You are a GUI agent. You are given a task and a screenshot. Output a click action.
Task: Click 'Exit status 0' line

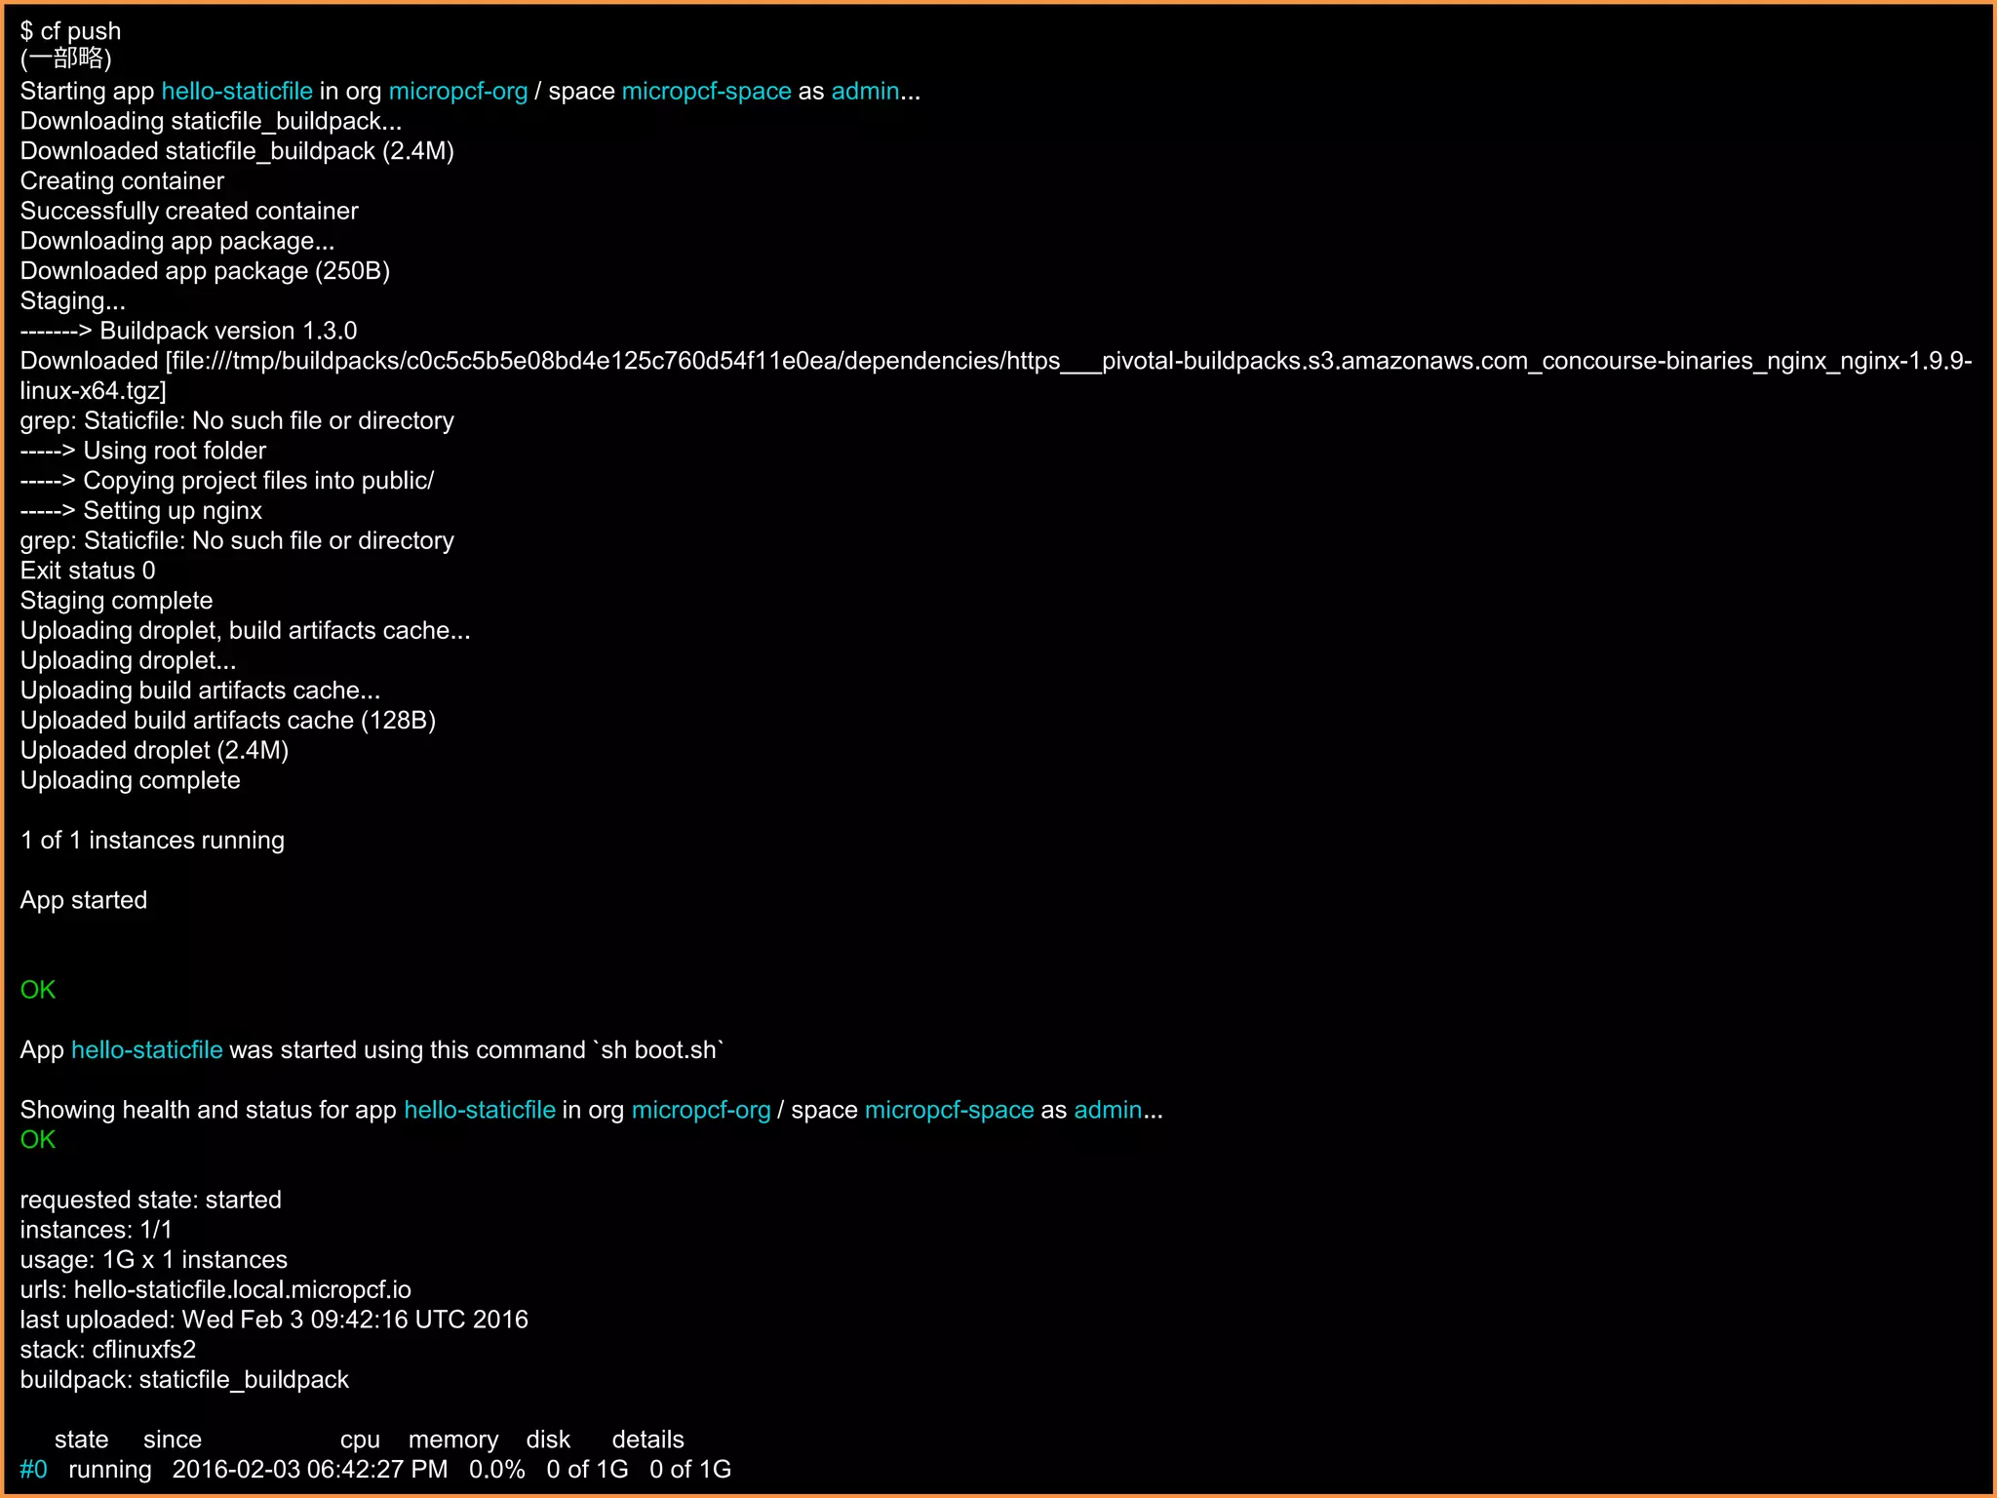click(x=88, y=571)
